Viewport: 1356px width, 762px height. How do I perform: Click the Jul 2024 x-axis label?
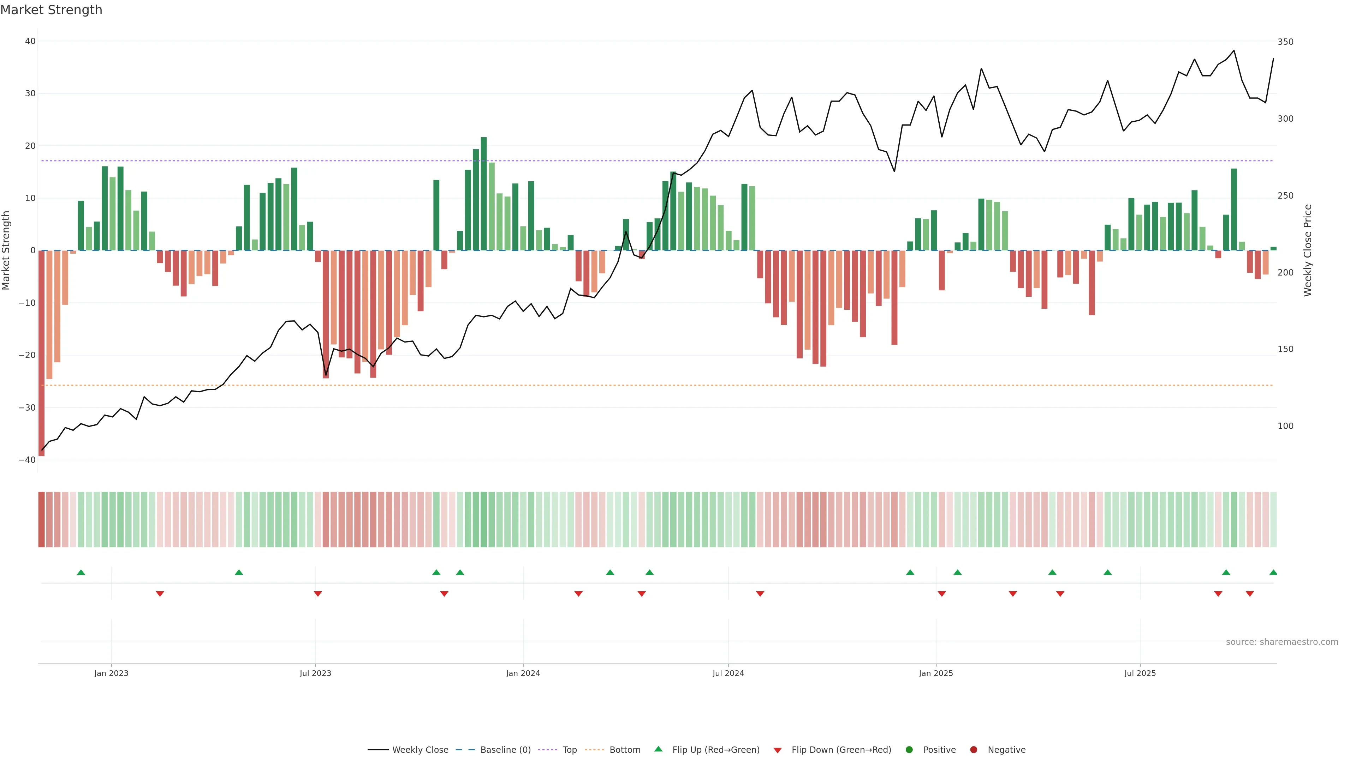tap(728, 673)
